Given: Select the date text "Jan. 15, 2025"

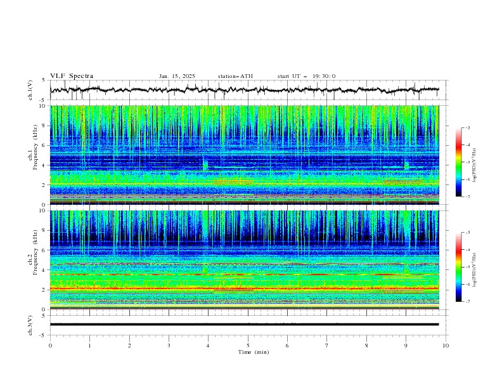Looking at the screenshot, I should (x=177, y=76).
